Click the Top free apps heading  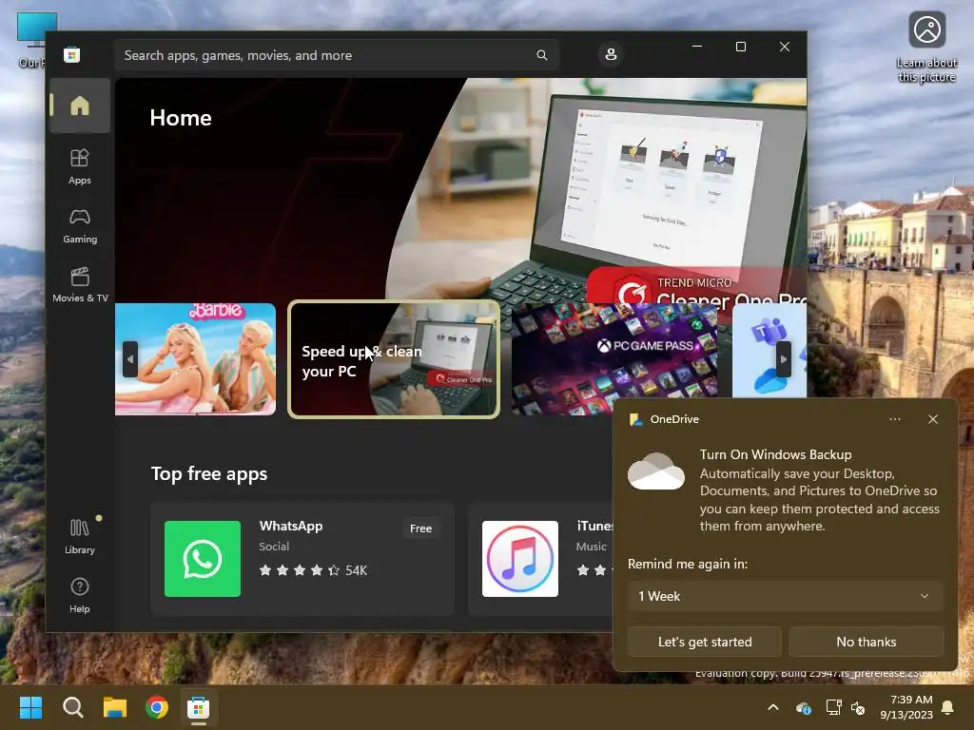(x=209, y=473)
